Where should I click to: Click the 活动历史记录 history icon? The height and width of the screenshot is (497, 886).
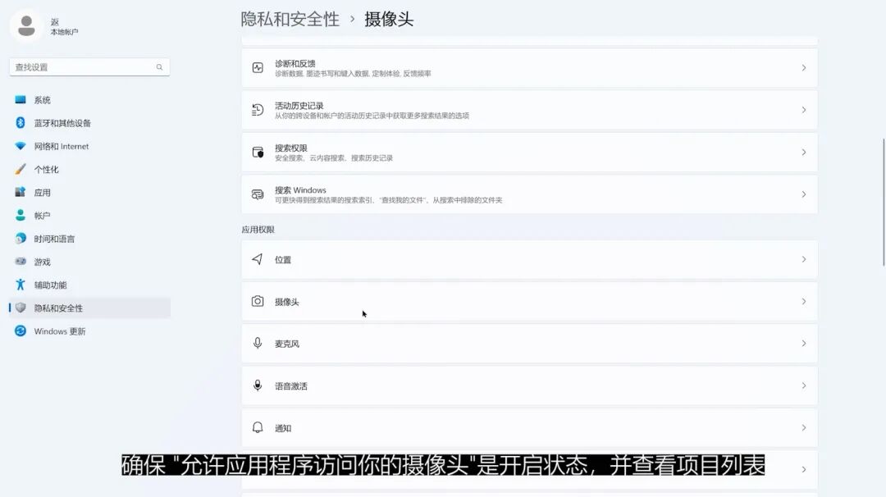[x=258, y=110]
